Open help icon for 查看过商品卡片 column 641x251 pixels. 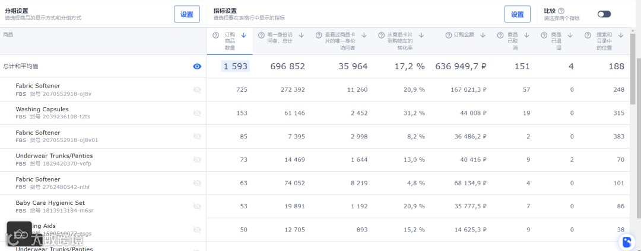[319, 36]
